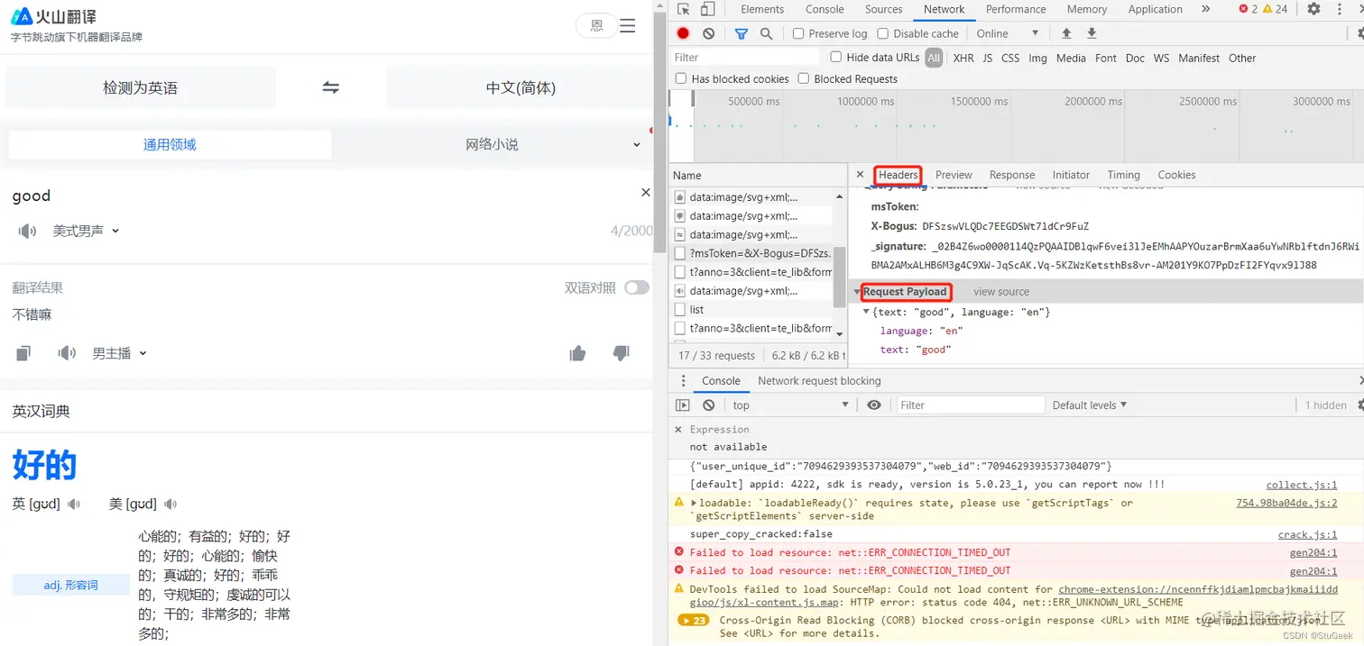Toggle the bilingual comparison (双语对照) switch
This screenshot has height=646, width=1364.
click(637, 287)
